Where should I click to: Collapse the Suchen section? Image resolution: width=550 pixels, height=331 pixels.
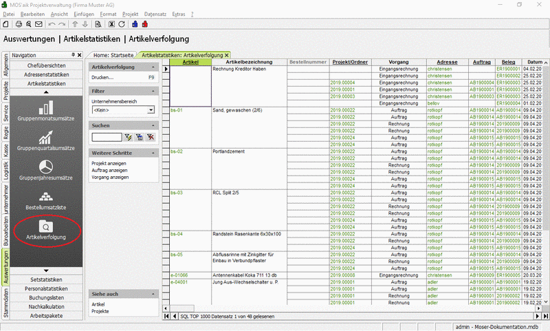pos(153,125)
